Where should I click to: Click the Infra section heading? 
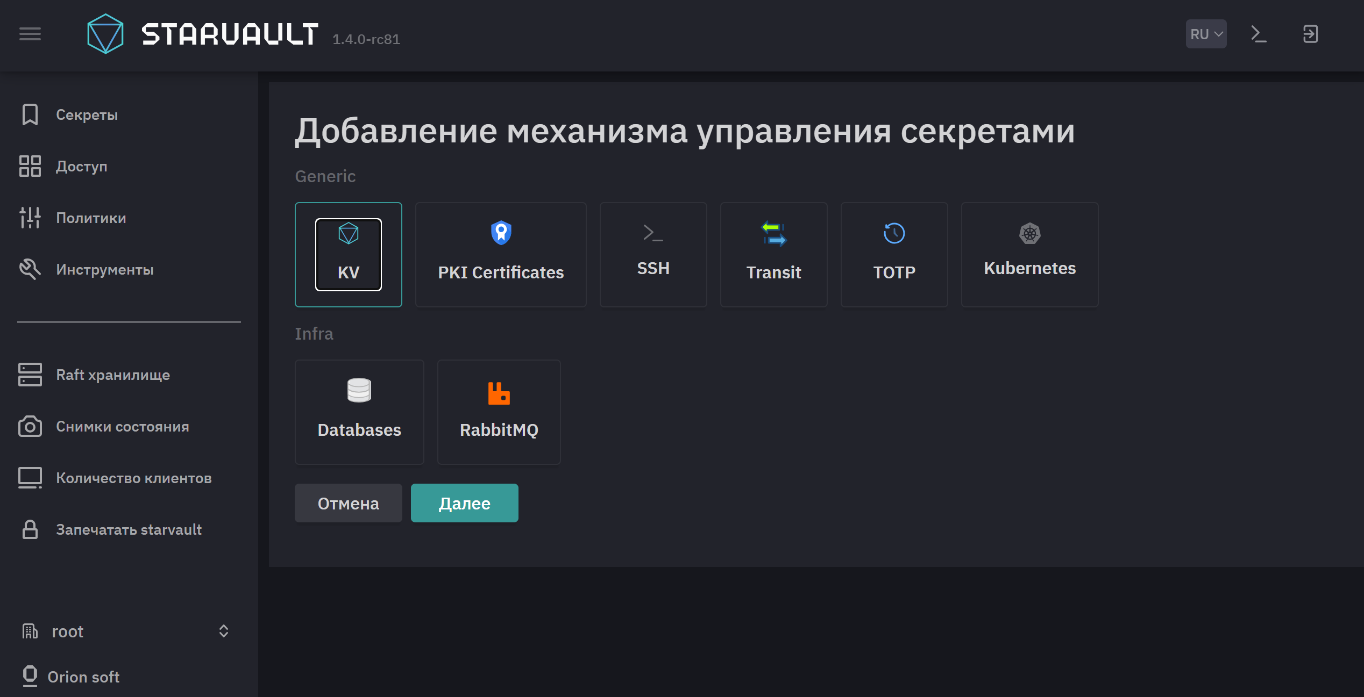314,334
